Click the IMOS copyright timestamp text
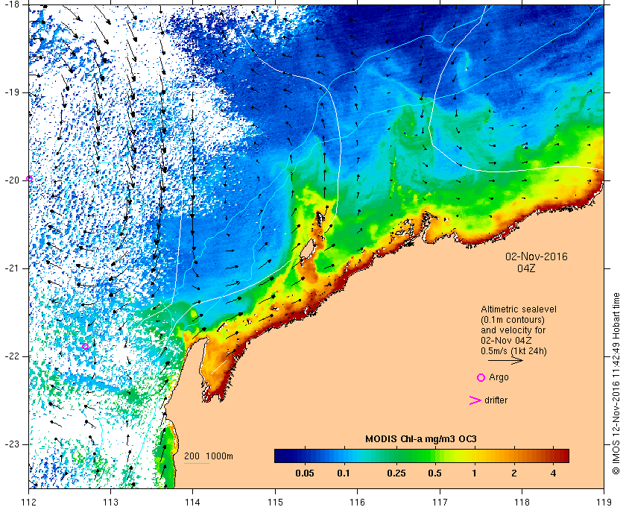626x507 pixels. point(616,383)
